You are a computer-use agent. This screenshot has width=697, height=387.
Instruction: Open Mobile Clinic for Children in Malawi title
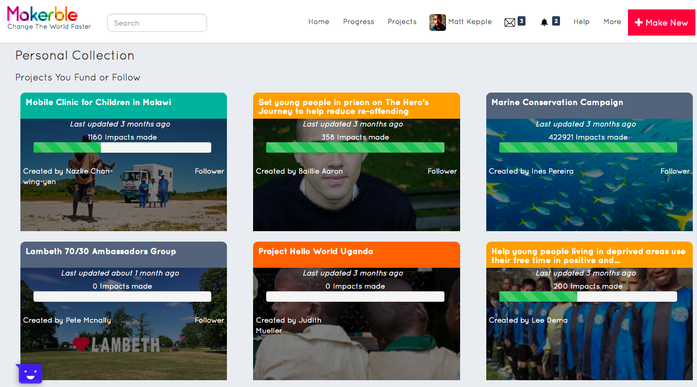tap(98, 102)
